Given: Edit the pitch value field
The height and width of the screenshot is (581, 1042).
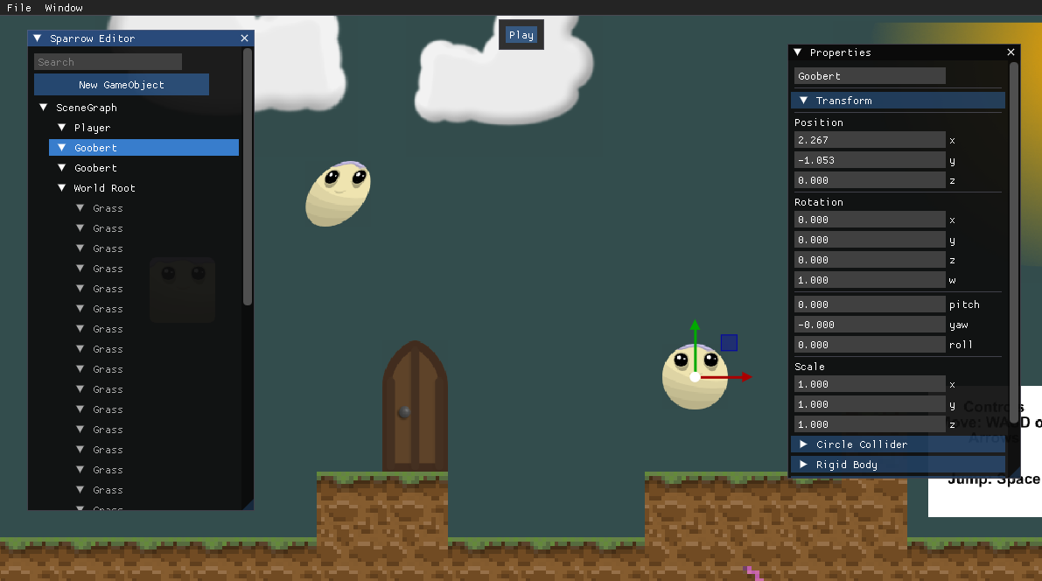Looking at the screenshot, I should pyautogui.click(x=870, y=304).
